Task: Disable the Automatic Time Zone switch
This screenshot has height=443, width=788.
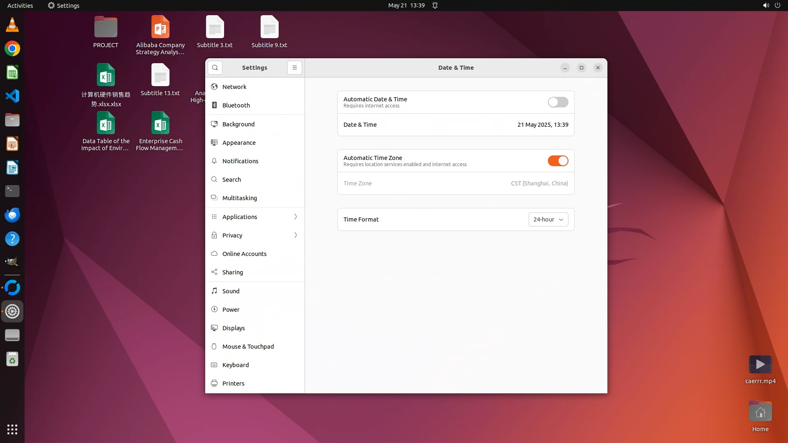Action: 558,161
